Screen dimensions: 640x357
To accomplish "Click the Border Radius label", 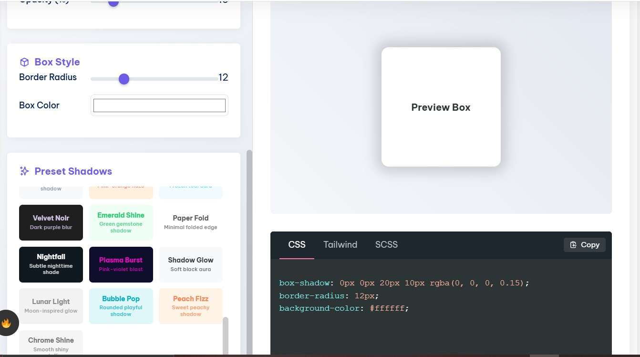I will 48,77.
